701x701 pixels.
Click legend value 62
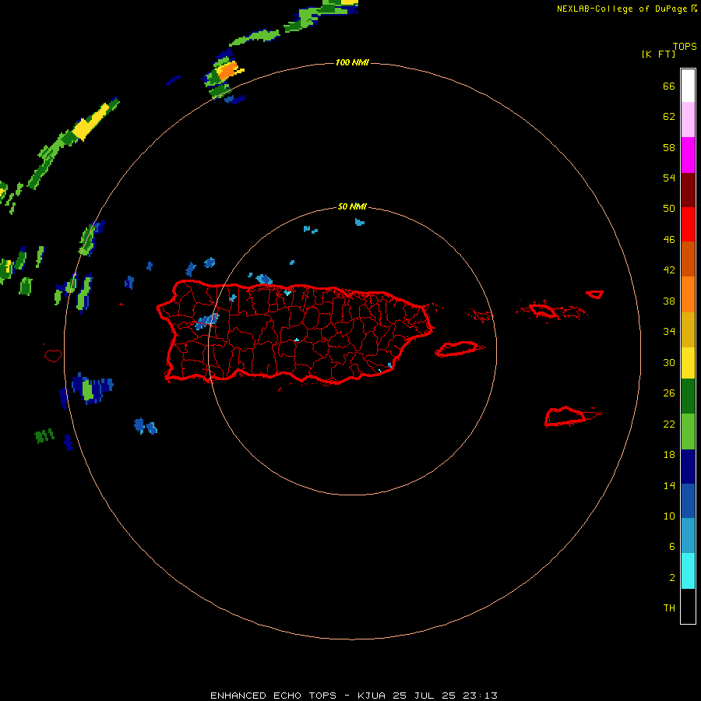coord(669,117)
